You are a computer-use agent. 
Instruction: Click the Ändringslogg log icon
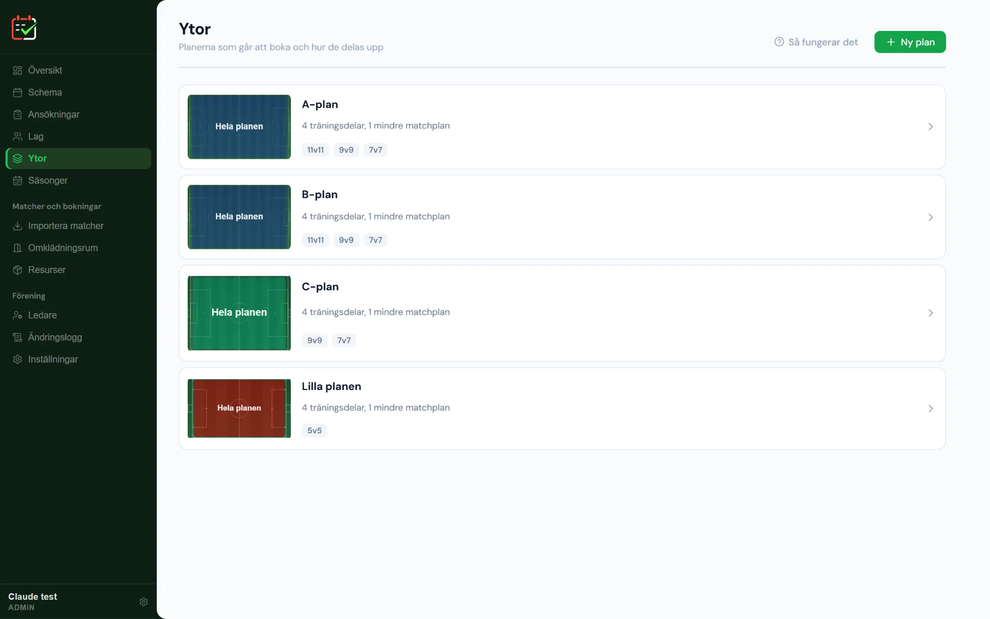(18, 337)
